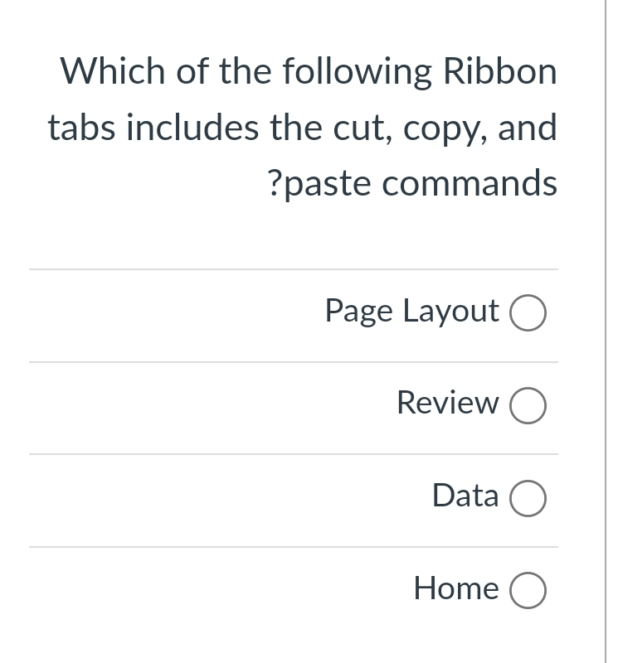Click the Data answer label
Screen dimensions: 618x663
pyautogui.click(x=465, y=496)
